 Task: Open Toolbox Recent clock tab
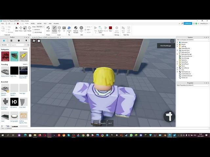(19, 41)
